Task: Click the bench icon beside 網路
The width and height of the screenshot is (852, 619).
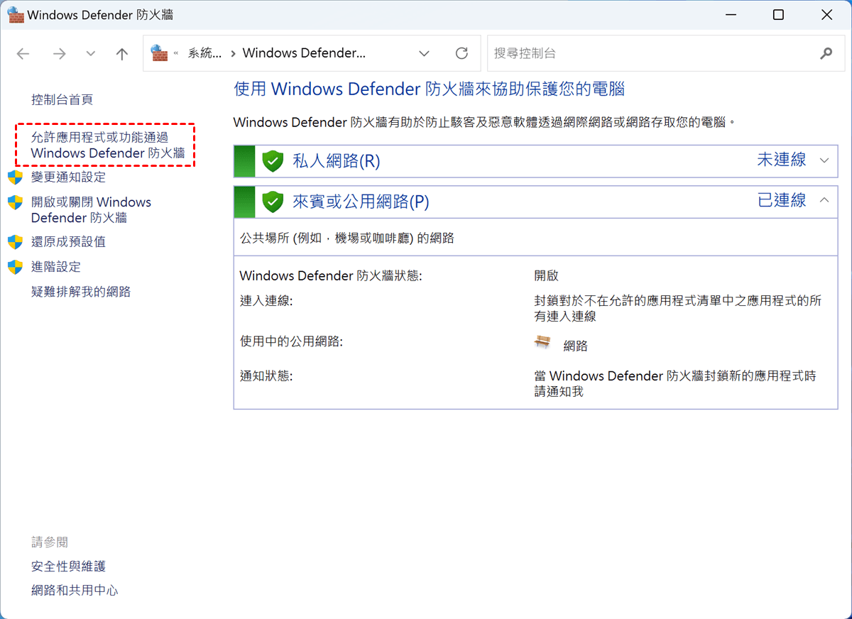Action: click(542, 342)
